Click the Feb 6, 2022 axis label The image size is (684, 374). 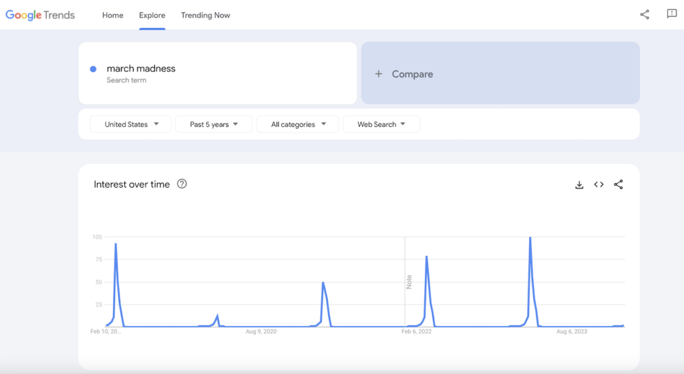pyautogui.click(x=417, y=332)
